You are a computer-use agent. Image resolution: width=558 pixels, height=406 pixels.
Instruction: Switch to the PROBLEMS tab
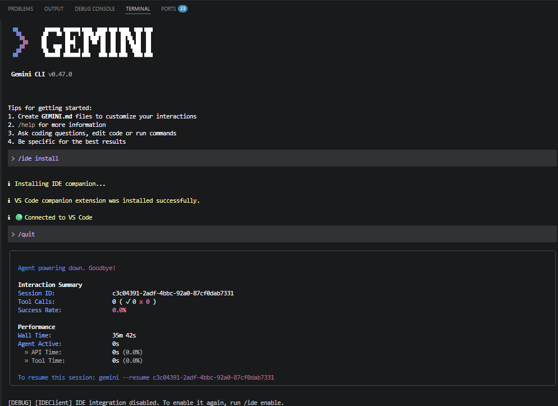tap(21, 8)
